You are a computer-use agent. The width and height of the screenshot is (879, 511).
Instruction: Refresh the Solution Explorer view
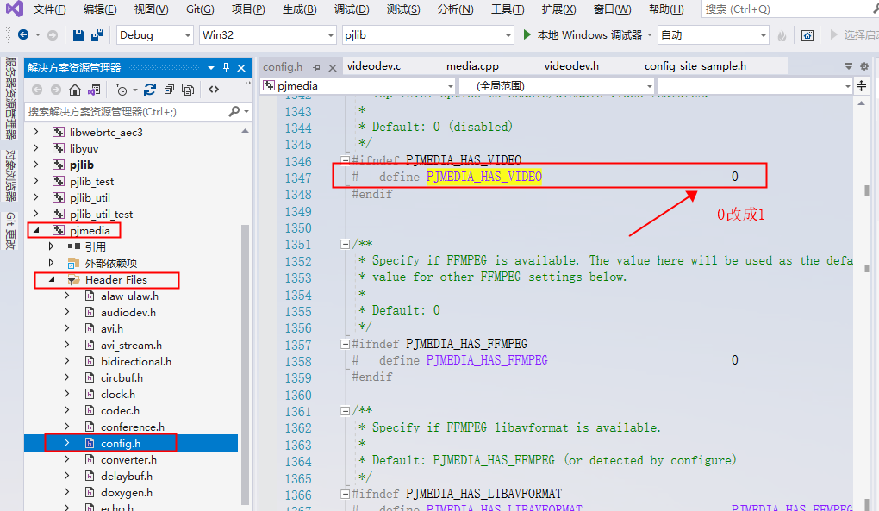[x=150, y=88]
